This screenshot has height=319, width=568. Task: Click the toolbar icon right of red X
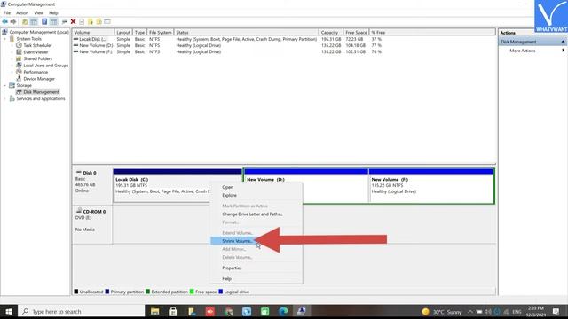pyautogui.click(x=82, y=21)
